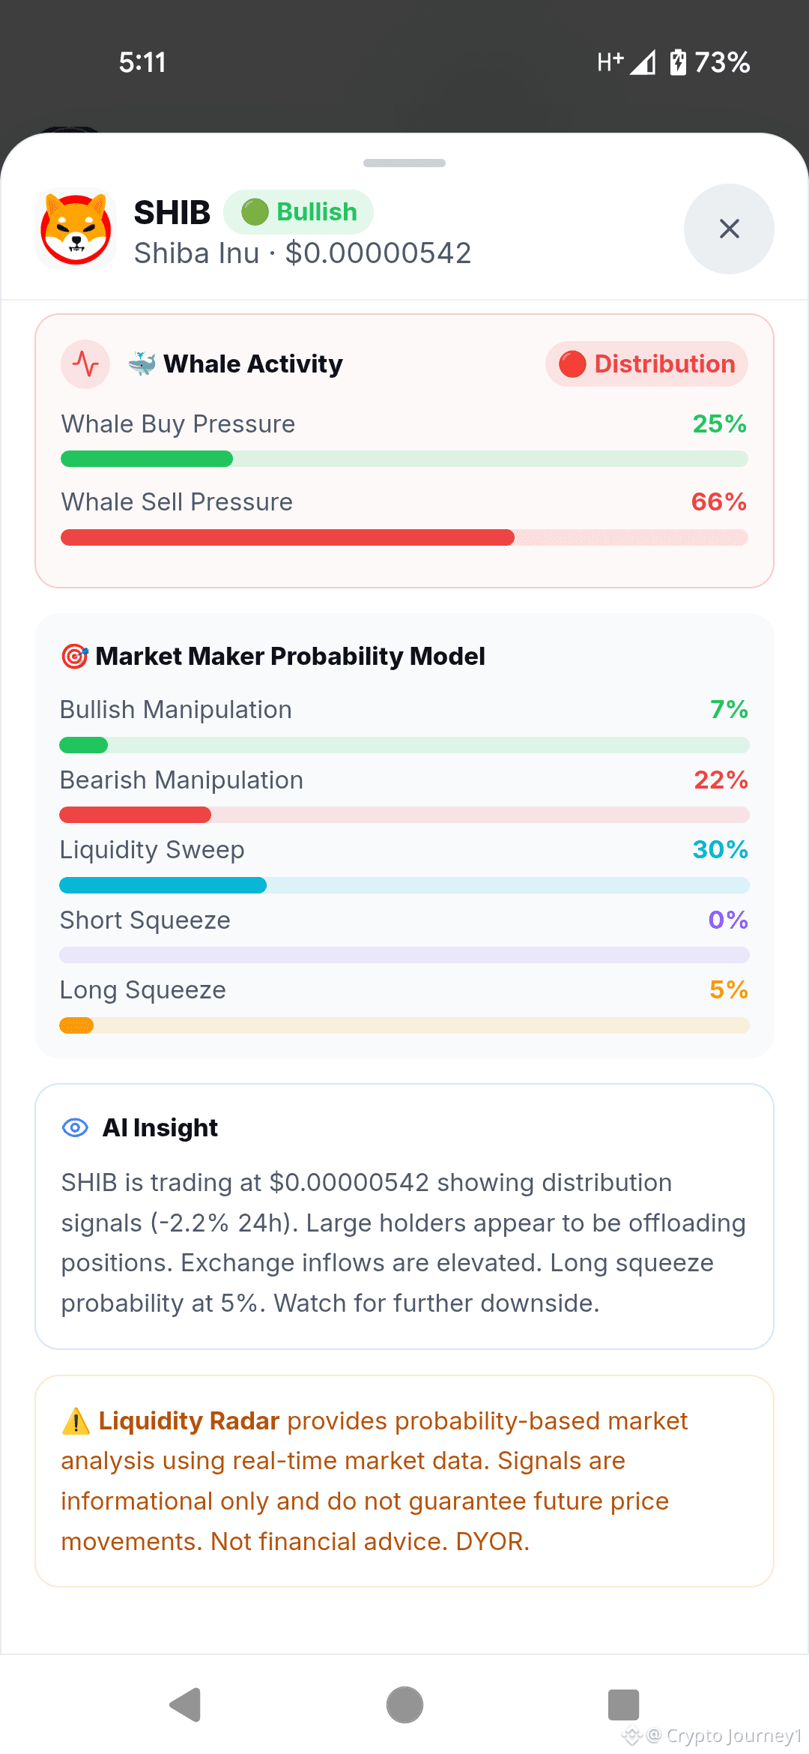Image resolution: width=809 pixels, height=1754 pixels.
Task: Tap the Bullish status badge
Action: (x=298, y=212)
